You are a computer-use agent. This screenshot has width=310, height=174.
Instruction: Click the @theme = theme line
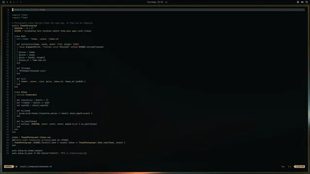click(27, 52)
